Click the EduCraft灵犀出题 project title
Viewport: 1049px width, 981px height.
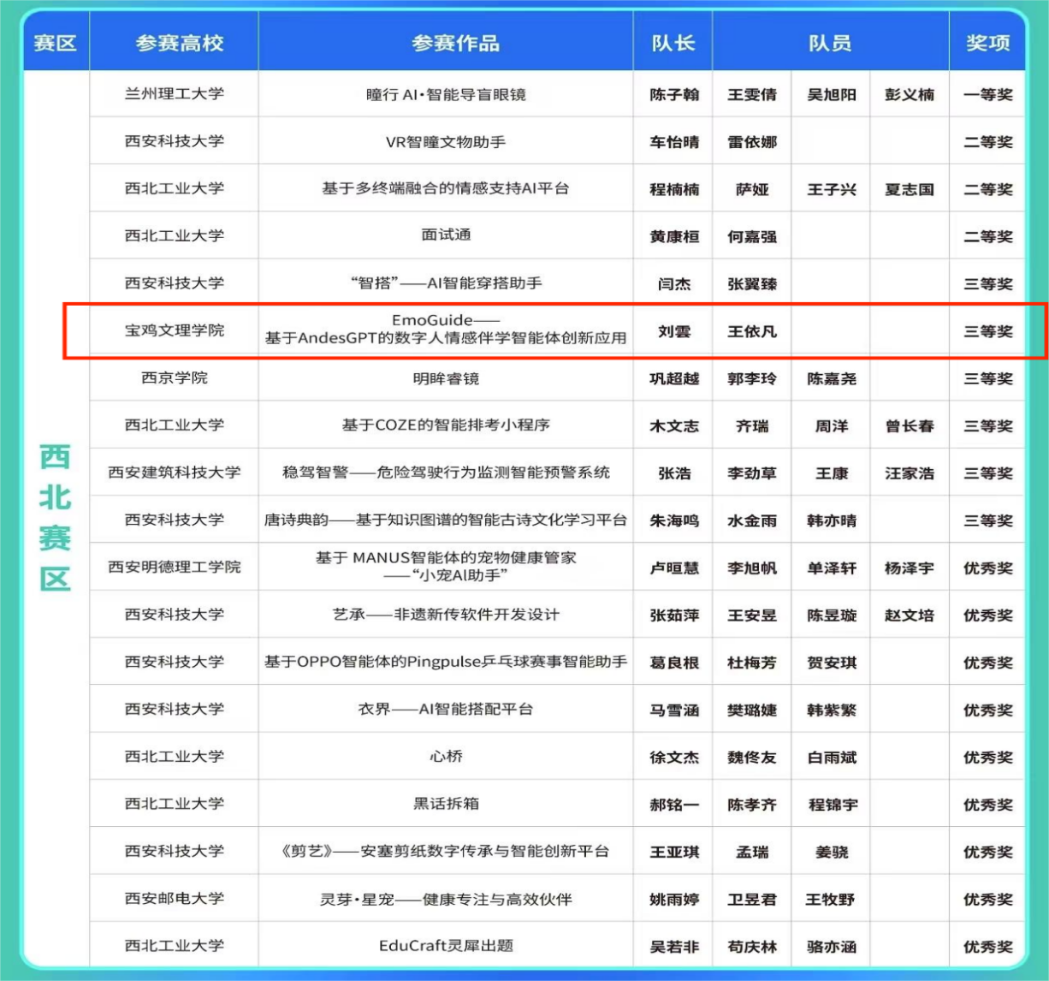(x=445, y=946)
